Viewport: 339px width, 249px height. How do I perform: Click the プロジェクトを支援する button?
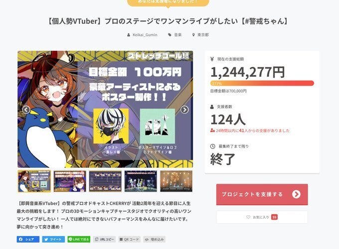pos(262,194)
